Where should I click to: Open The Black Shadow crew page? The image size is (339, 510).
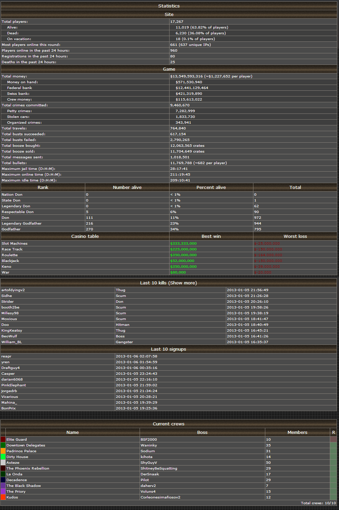click(x=23, y=486)
